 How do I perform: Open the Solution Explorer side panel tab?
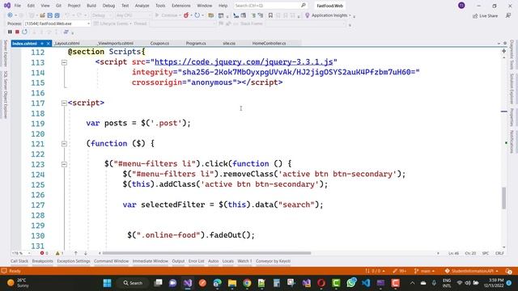pyautogui.click(x=512, y=88)
